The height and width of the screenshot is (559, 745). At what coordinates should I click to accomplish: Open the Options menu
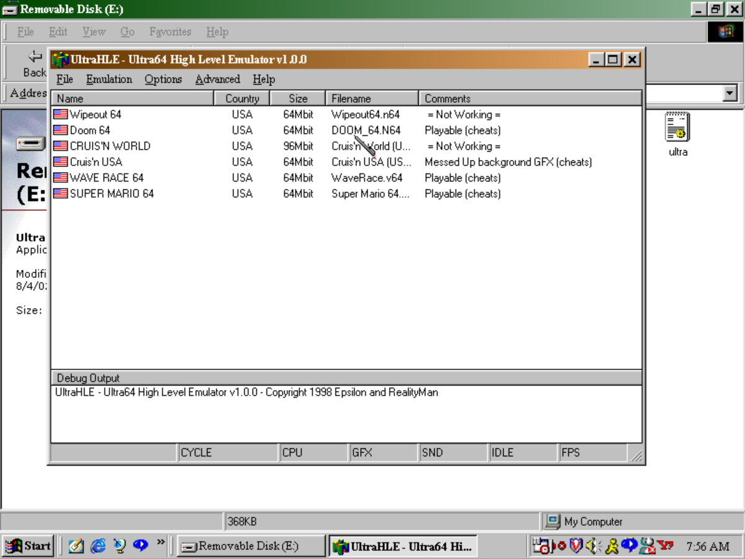pyautogui.click(x=163, y=79)
